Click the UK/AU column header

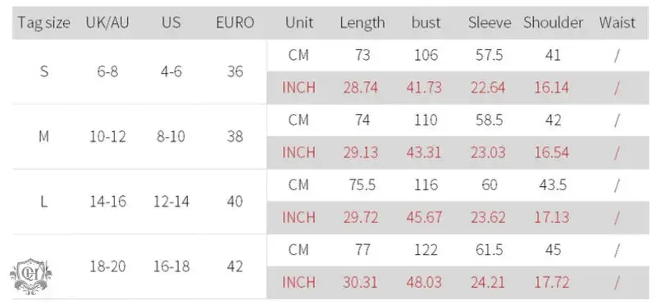pyautogui.click(x=107, y=23)
